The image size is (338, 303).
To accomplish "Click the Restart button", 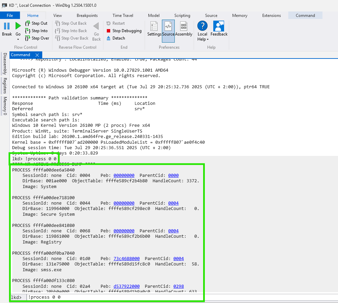I will pos(116,23).
